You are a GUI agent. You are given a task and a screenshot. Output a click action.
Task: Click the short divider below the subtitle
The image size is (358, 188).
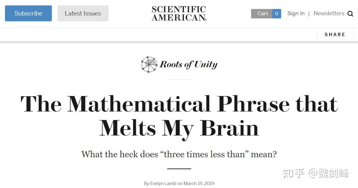pyautogui.click(x=179, y=169)
